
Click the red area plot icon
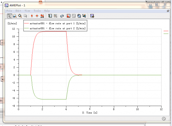point(68,16)
